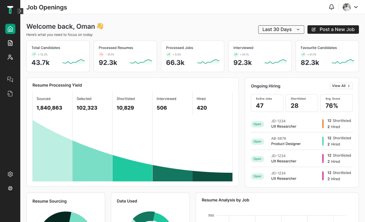
Task: Click Open badge on Product Designer row
Action: (258, 141)
